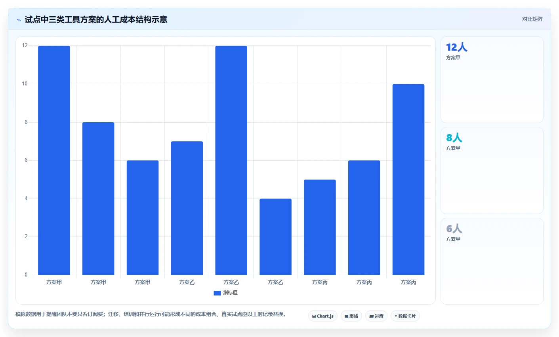Image resolution: width=559 pixels, height=337 pixels.
Task: Click the y-axis label 4
Action: [26, 199]
